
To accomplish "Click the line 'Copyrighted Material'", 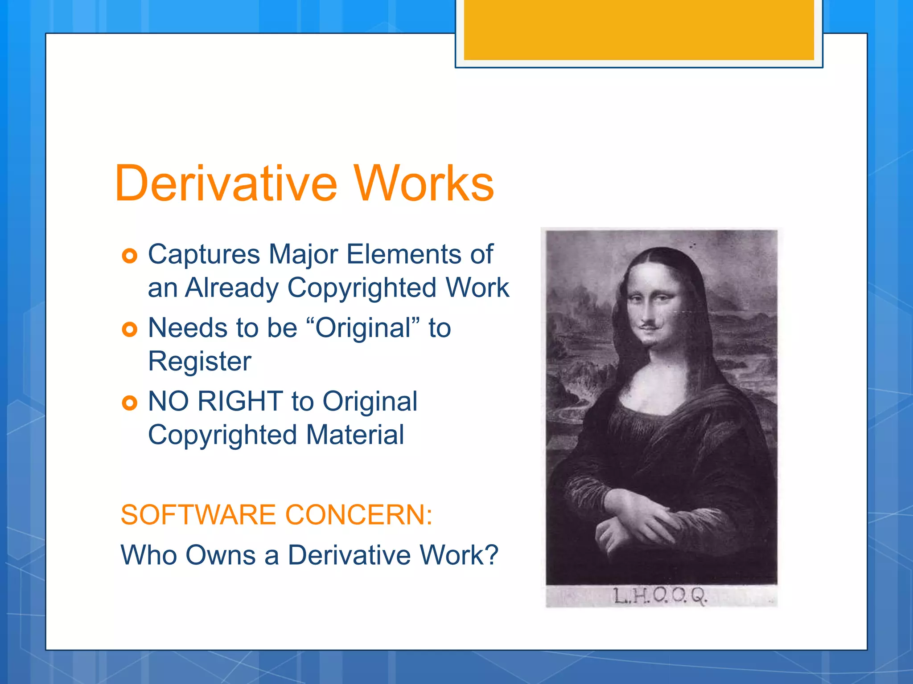I will coord(276,435).
